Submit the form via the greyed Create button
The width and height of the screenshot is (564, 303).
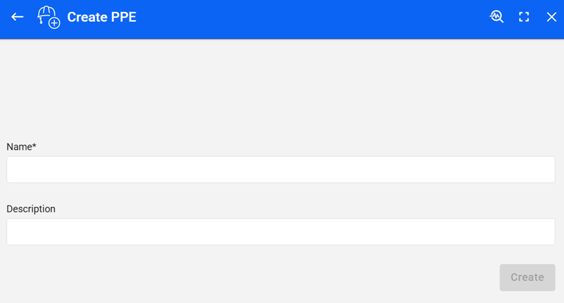(x=527, y=277)
